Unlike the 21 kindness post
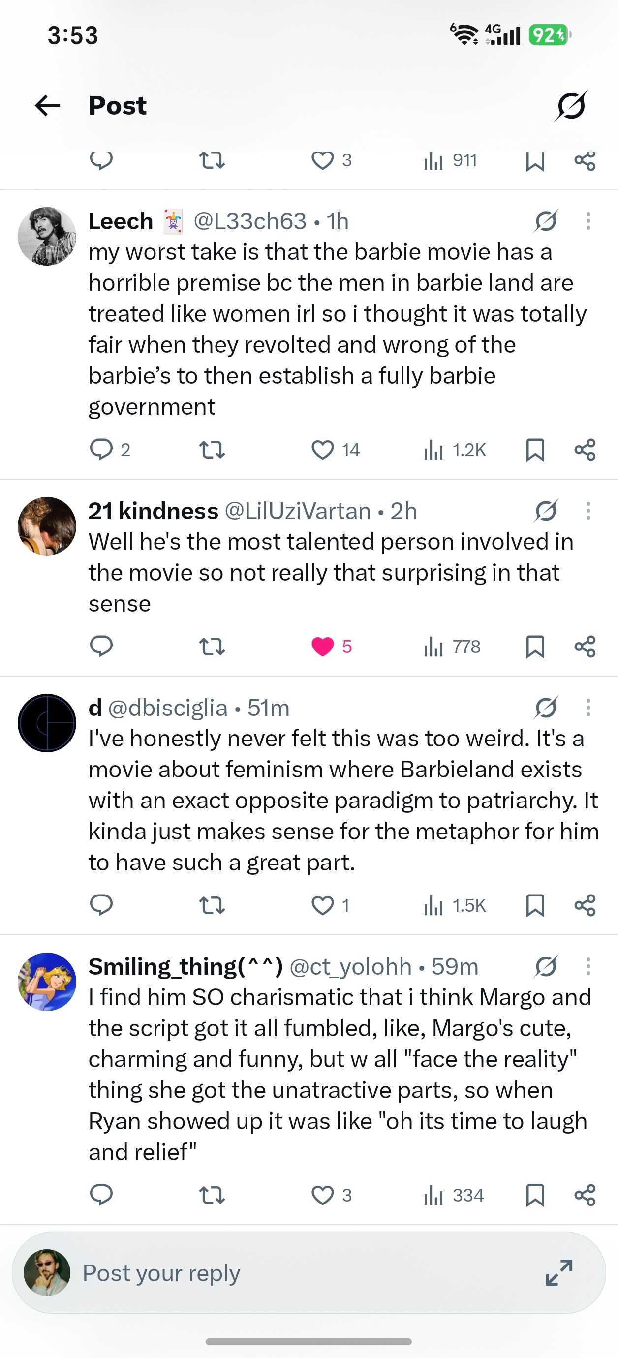This screenshot has width=618, height=1358. point(322,647)
